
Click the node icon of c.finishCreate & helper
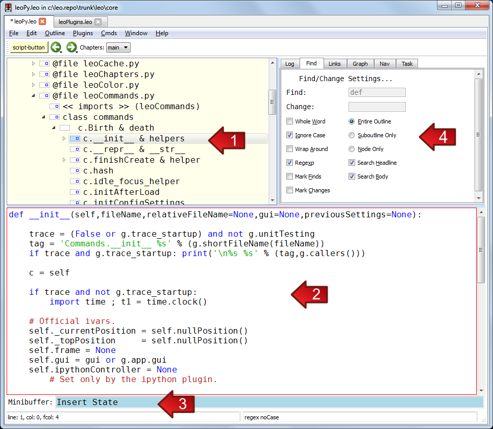click(75, 160)
